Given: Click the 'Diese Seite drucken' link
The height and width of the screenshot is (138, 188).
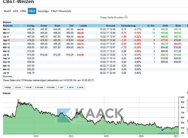Looking at the screenshot, I should [112, 17].
